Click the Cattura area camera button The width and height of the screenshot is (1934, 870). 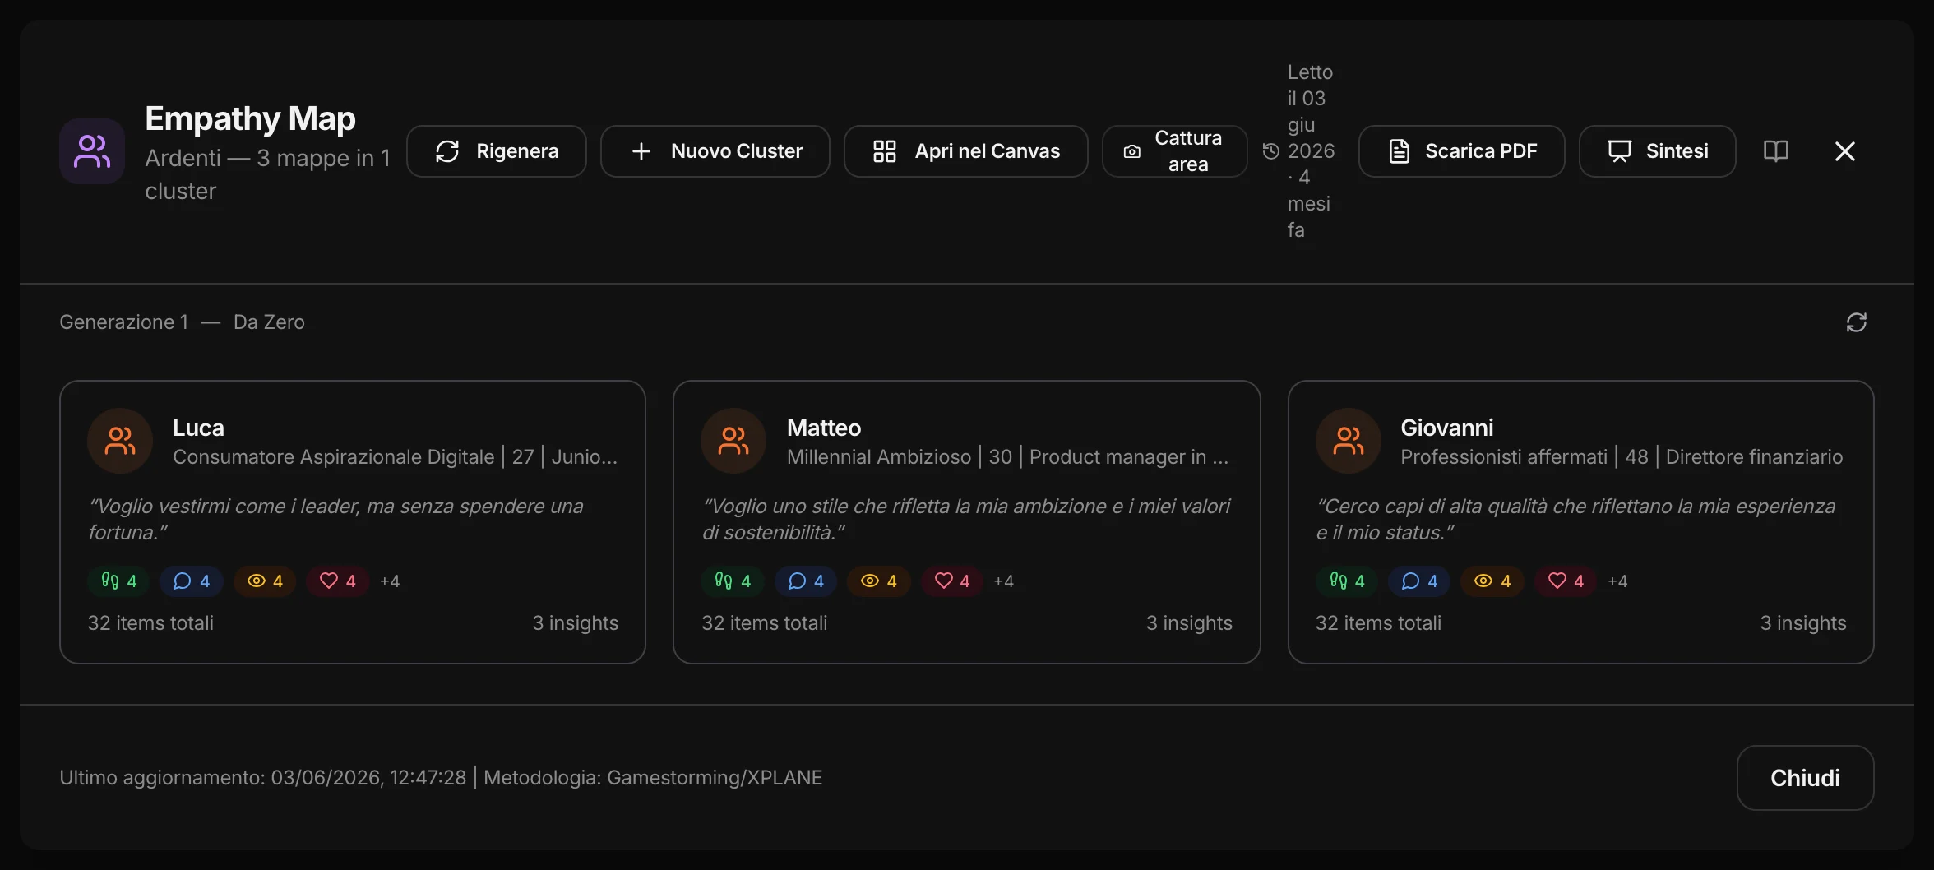click(1174, 151)
